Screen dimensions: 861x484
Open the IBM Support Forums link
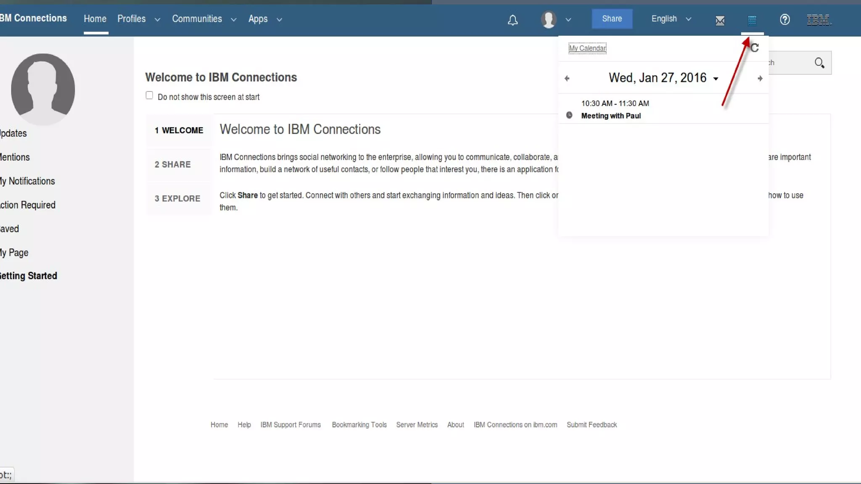[x=291, y=425]
